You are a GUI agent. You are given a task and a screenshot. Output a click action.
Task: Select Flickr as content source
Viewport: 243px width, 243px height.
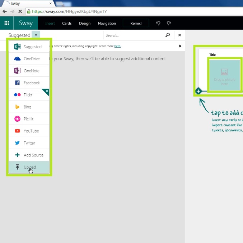[x=29, y=95]
